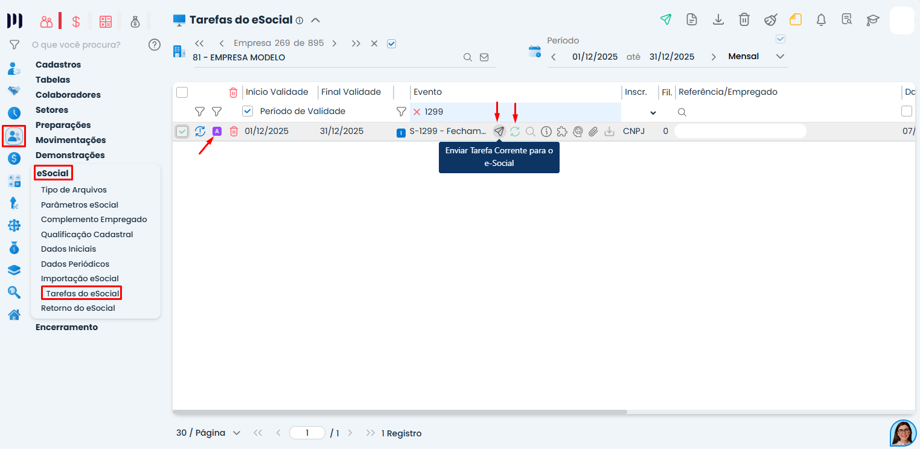
Task: Click the Referência/Empregado search filter field
Action: pos(788,112)
